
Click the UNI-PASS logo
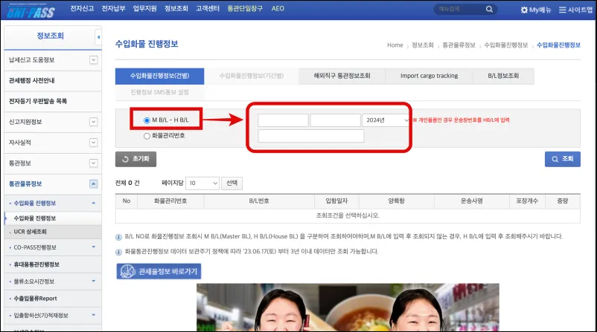(31, 11)
